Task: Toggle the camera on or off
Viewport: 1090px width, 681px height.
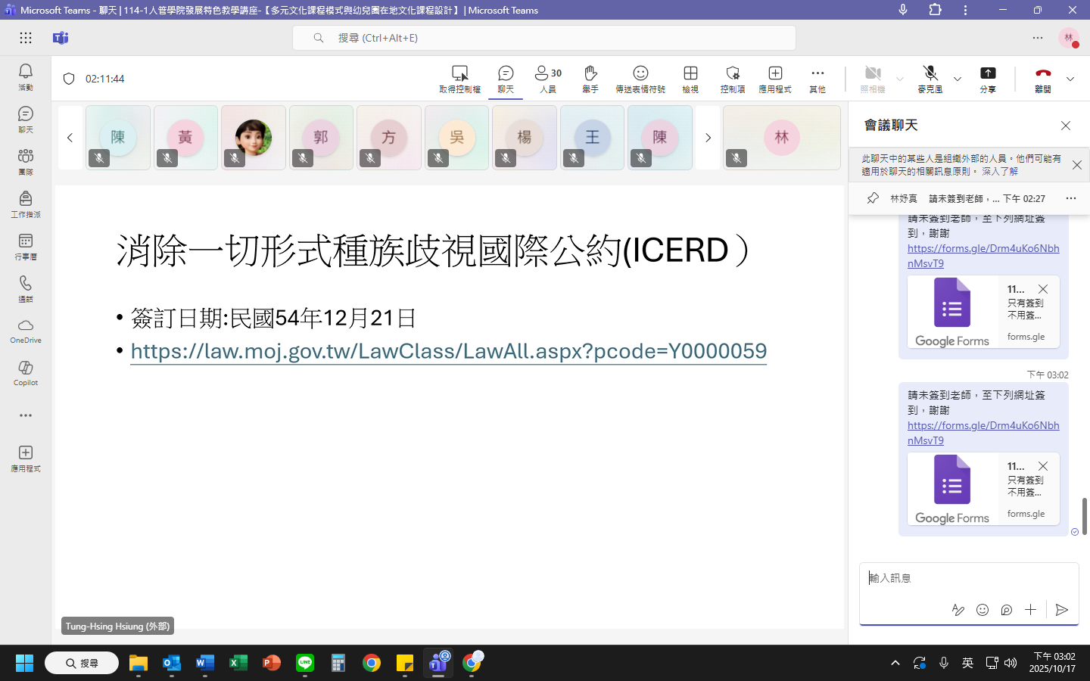Action: 873,78
